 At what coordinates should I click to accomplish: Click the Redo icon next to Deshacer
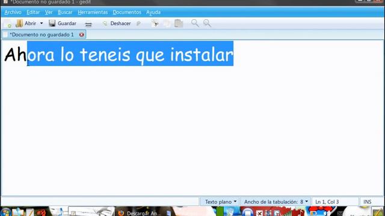click(139, 23)
